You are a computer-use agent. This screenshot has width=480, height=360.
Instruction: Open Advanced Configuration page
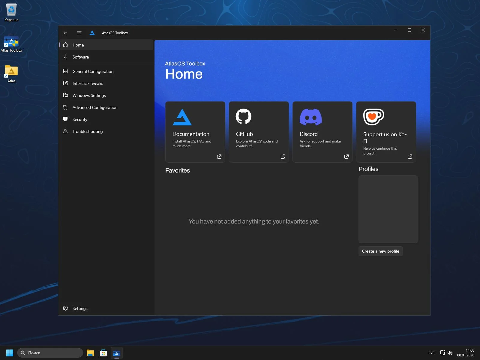click(x=95, y=107)
